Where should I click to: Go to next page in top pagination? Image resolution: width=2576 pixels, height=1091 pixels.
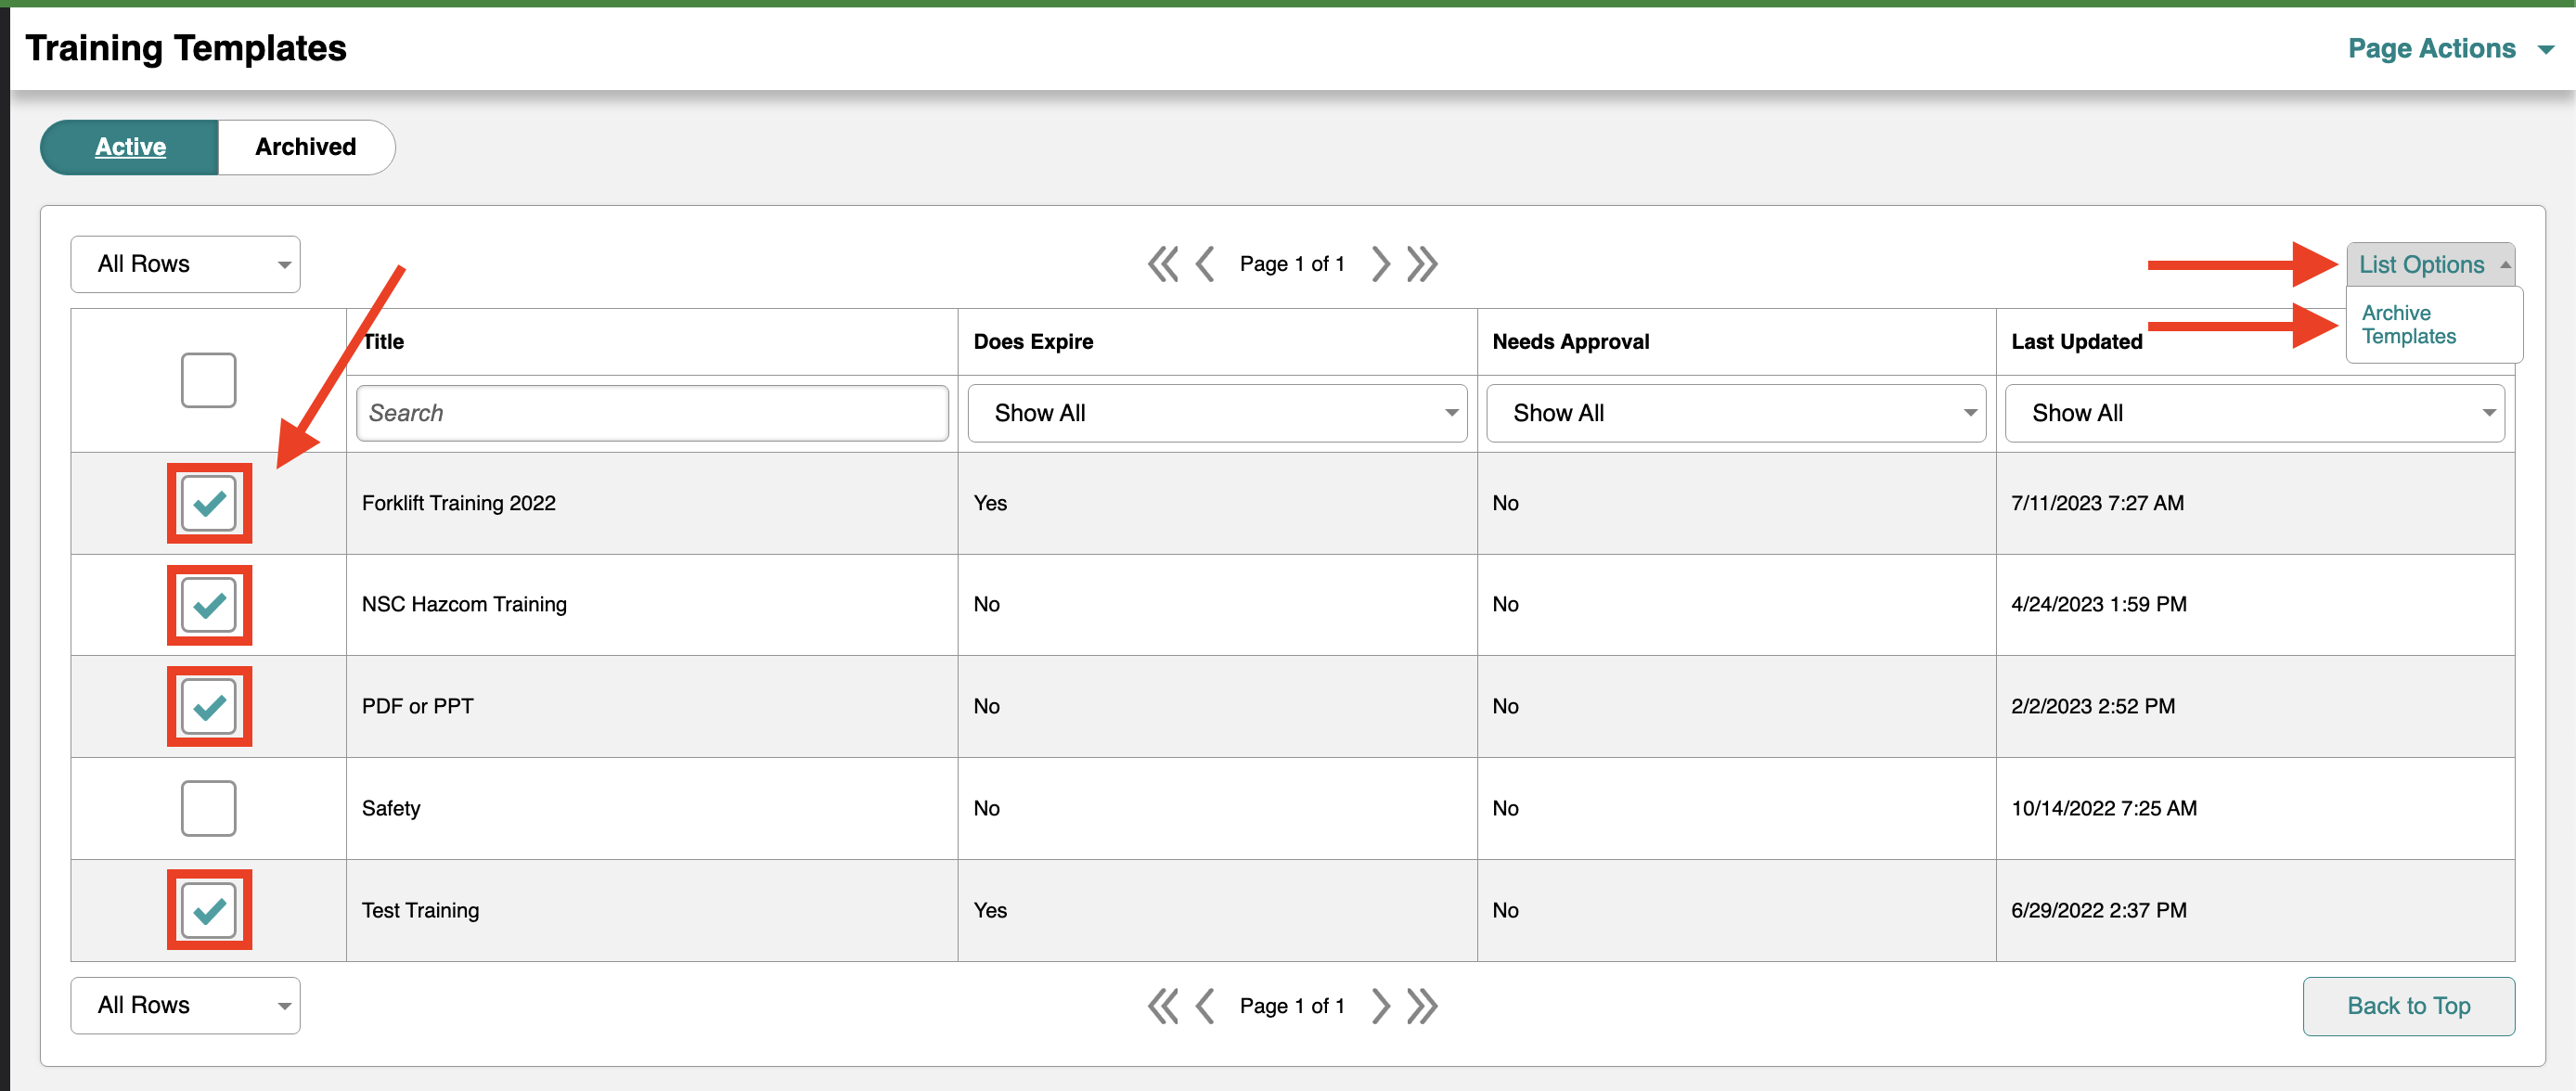1381,264
